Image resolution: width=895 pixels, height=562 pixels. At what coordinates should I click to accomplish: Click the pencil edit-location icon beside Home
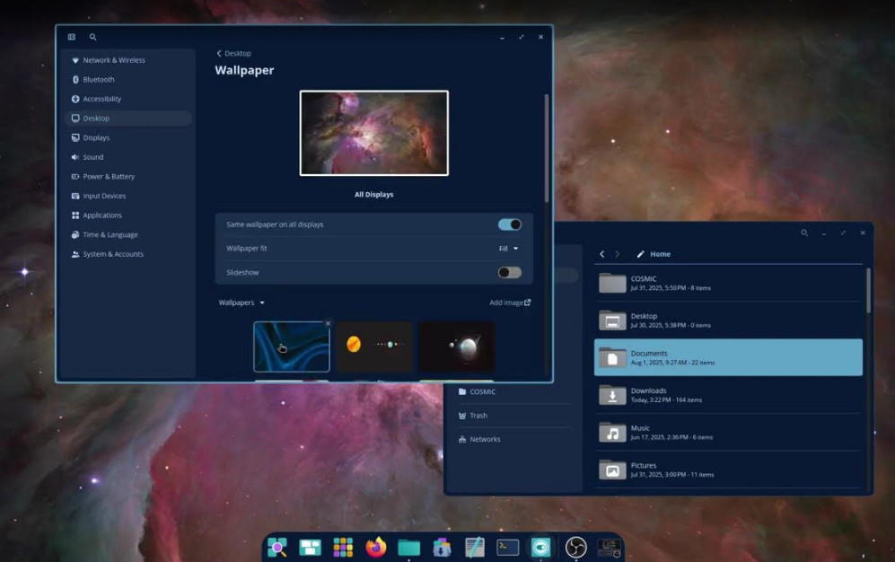pos(640,254)
